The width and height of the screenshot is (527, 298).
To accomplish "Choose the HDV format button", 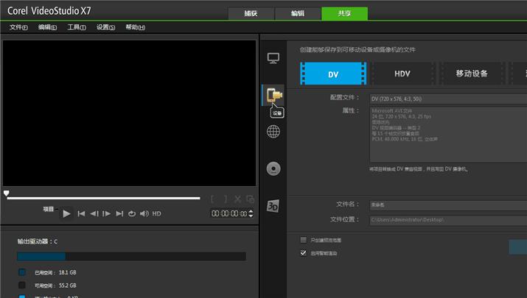I will coord(402,74).
